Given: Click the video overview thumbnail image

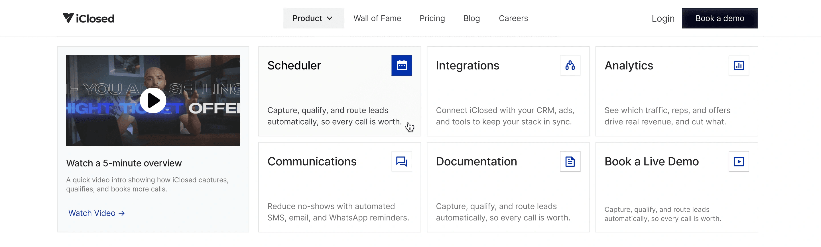Looking at the screenshot, I should (153, 100).
